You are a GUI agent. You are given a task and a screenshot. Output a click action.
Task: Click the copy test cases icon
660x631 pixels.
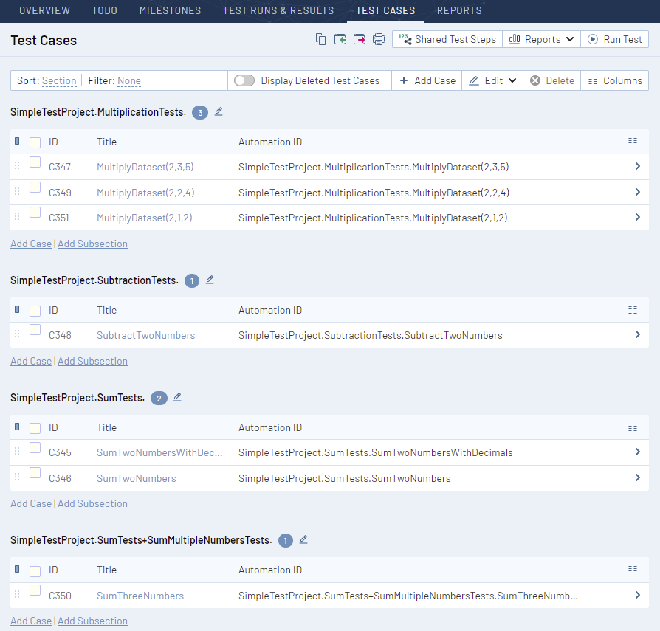[x=320, y=39]
